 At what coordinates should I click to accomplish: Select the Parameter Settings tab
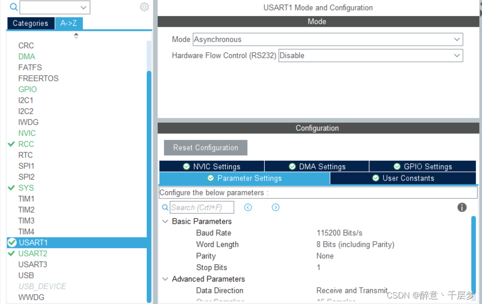tap(244, 178)
